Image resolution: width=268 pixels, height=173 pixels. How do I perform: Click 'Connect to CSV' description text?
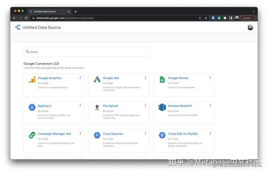point(121,117)
